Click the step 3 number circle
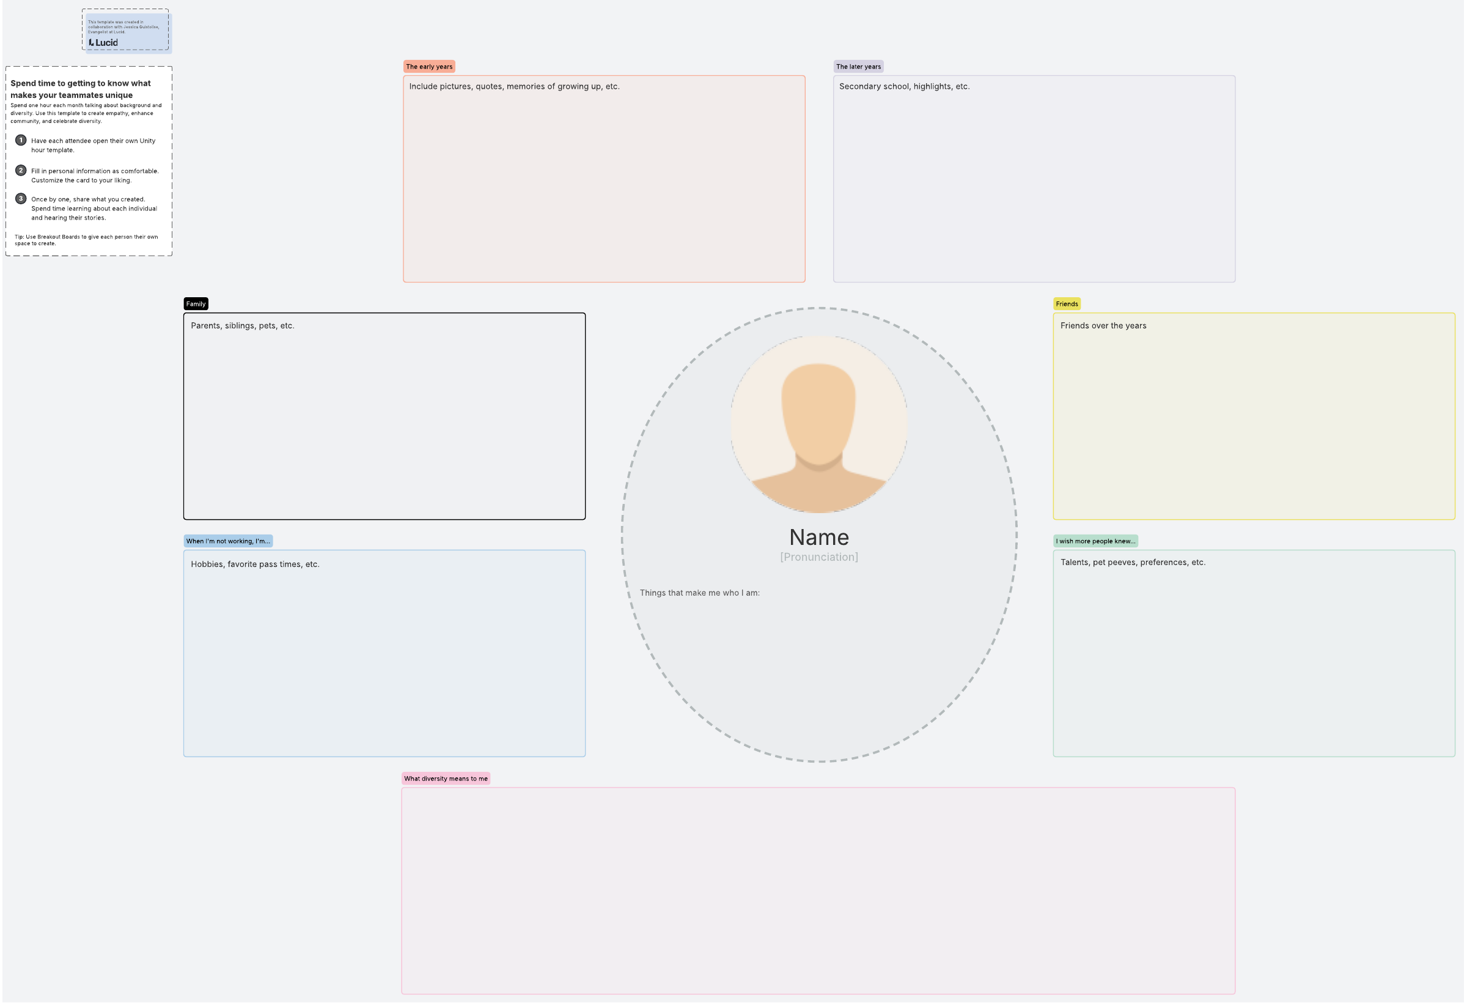This screenshot has width=1467, height=1003. pos(21,199)
